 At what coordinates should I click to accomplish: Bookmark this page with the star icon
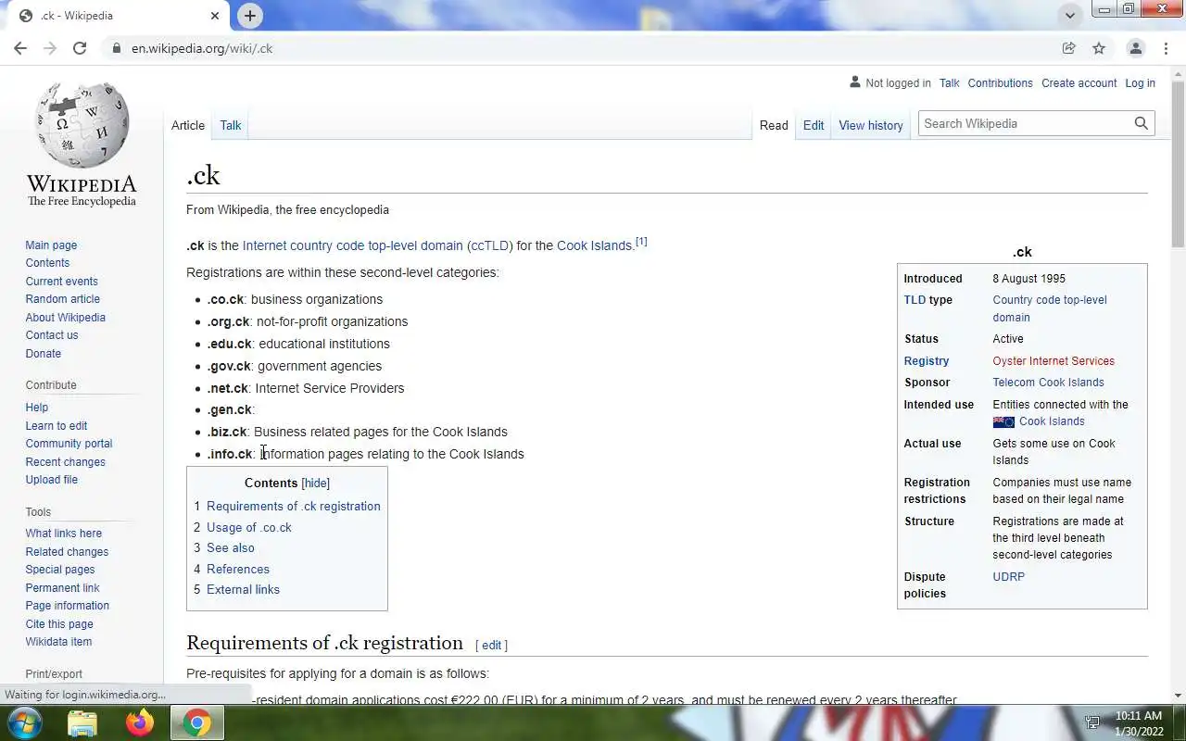coord(1099,48)
